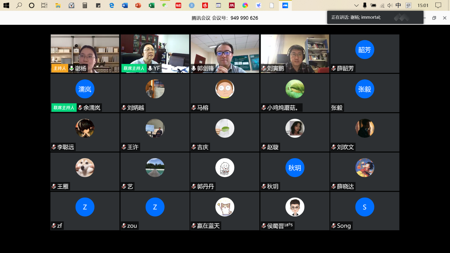450x253 pixels.
Task: Open Microsoft Edge browser in taskbar
Action: pyautogui.click(x=111, y=5)
